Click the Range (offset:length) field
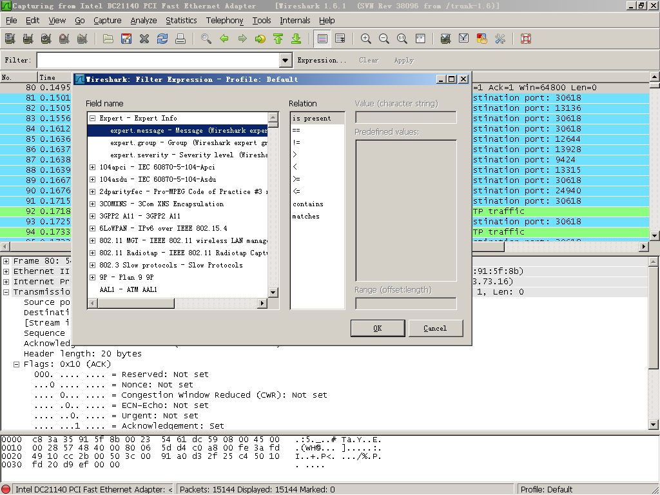The height and width of the screenshot is (495, 660). (406, 304)
